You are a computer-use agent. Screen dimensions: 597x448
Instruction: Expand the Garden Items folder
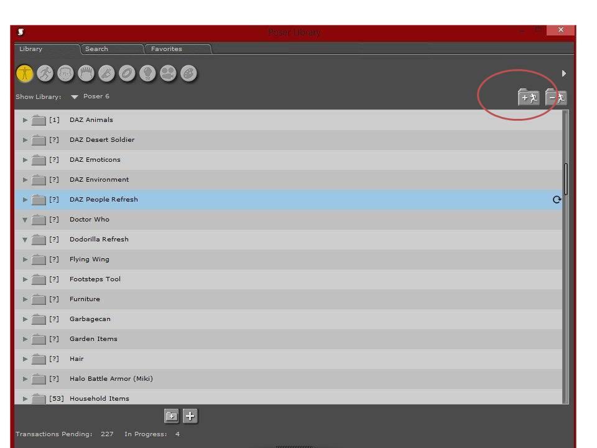25,339
